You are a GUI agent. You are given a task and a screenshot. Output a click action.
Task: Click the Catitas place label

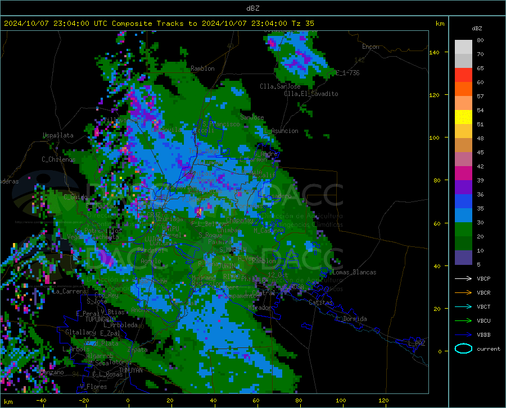320,302
